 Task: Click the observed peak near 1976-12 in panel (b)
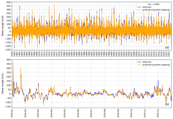click(158, 80)
